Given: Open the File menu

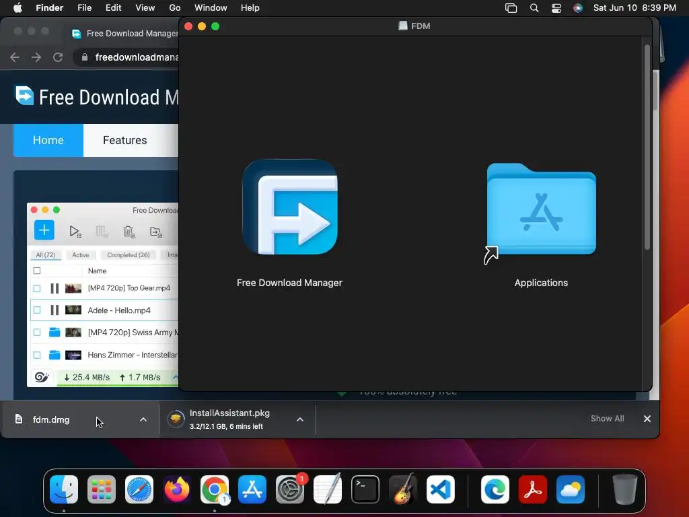Looking at the screenshot, I should 84,8.
